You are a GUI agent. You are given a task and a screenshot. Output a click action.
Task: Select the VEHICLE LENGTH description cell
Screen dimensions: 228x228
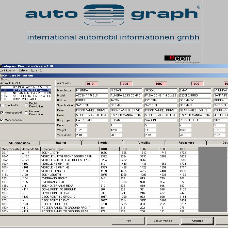pos(70,171)
